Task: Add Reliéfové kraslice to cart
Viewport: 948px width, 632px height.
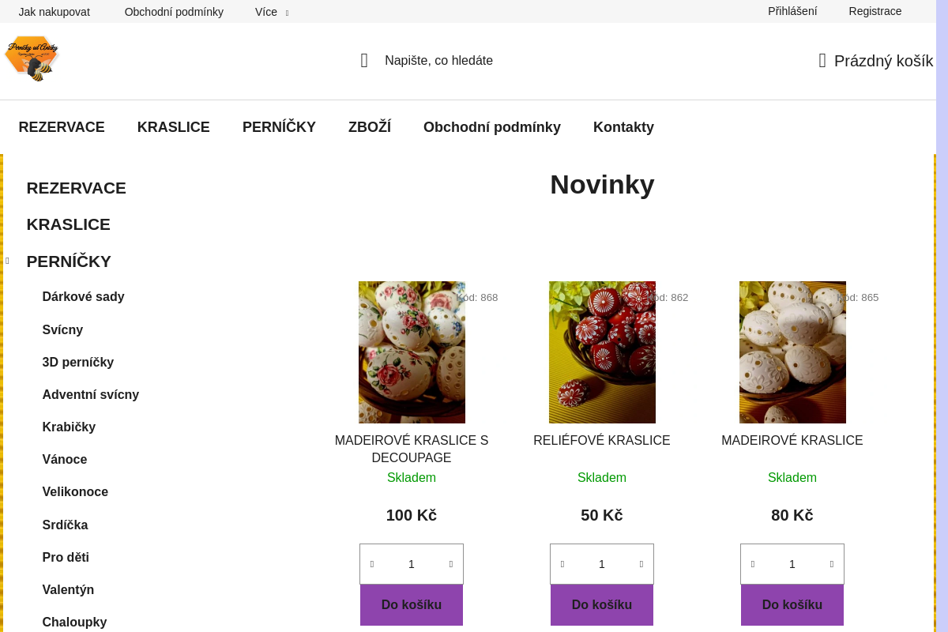Action: click(x=601, y=605)
